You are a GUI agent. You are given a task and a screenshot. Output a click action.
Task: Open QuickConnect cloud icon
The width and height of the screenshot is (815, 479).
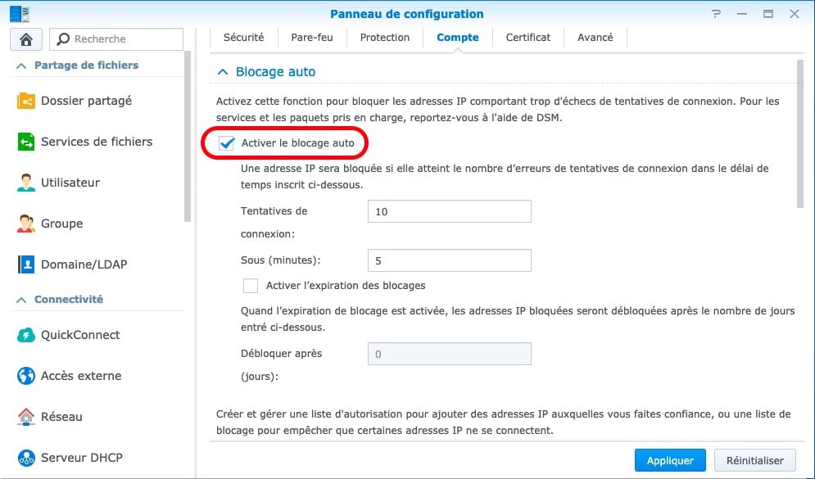(x=26, y=335)
